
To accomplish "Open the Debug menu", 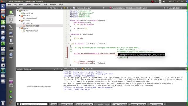I will (x=29, y=5).
